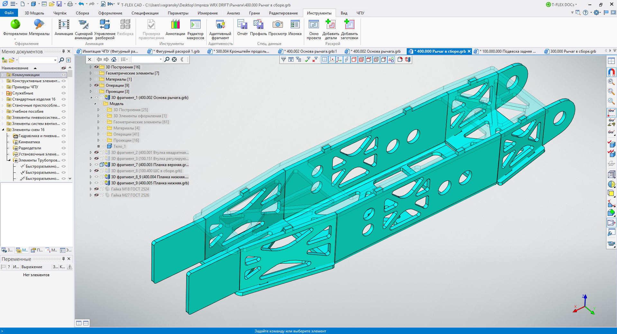Click the search magnifier in model tree toolbar

click(x=167, y=59)
